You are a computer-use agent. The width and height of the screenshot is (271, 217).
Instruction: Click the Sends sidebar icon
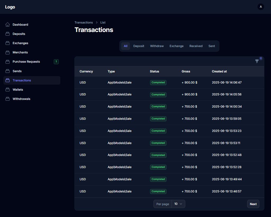8,71
